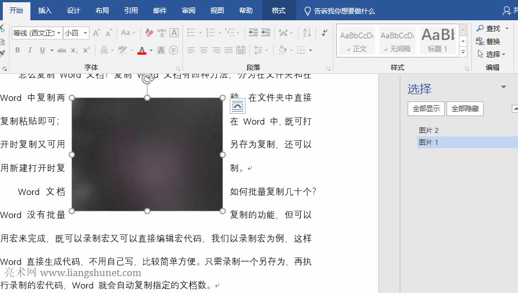
Task: Open the 选择 pane options dropdown arrow
Action: pyautogui.click(x=503, y=87)
